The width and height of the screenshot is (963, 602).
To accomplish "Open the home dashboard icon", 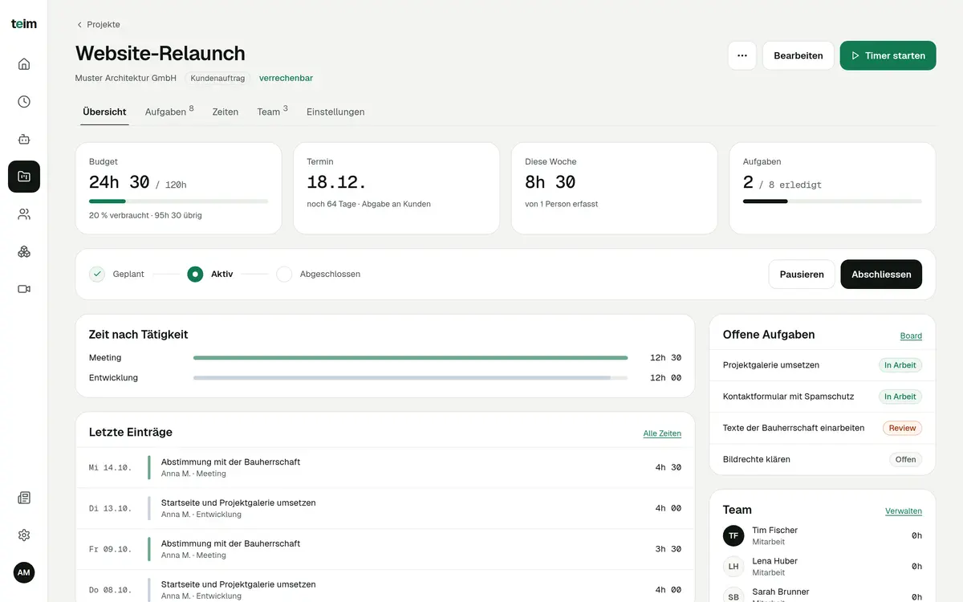I will (x=24, y=64).
